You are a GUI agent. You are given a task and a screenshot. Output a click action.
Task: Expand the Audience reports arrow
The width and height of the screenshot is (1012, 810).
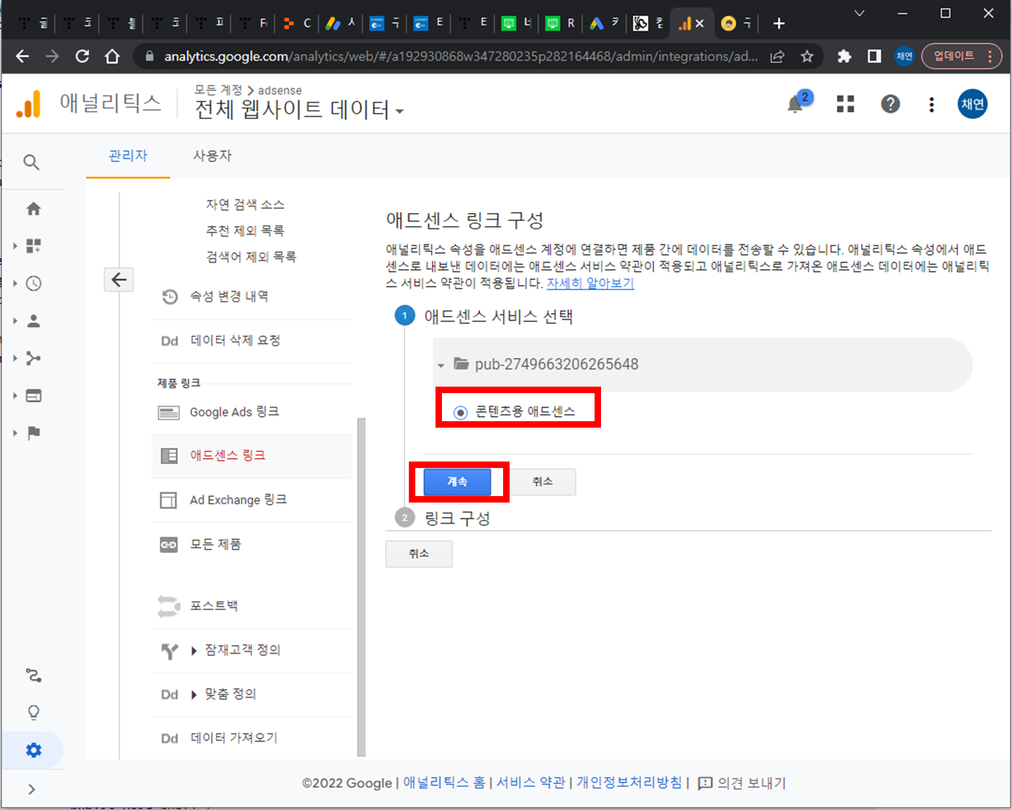click(x=14, y=321)
